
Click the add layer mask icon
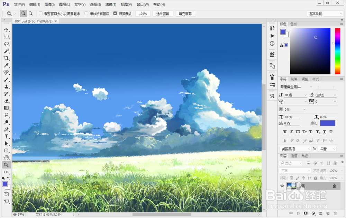[x=306, y=214]
